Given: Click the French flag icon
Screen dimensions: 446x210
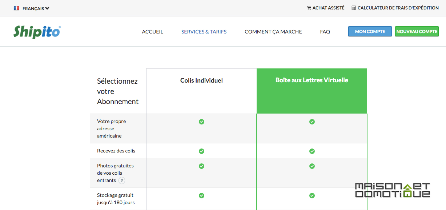Looking at the screenshot, I should point(16,8).
